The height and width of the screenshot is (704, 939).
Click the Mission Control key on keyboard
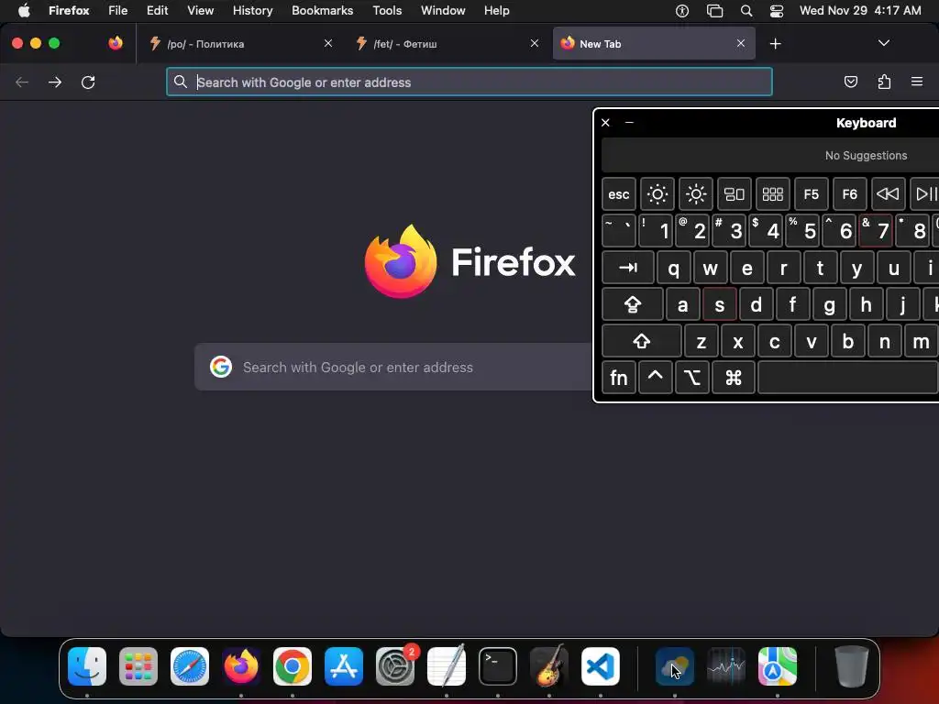tap(735, 194)
